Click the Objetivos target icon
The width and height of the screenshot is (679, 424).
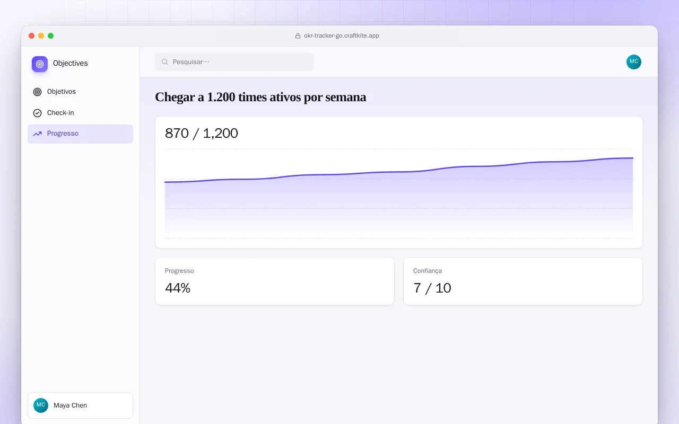[37, 92]
